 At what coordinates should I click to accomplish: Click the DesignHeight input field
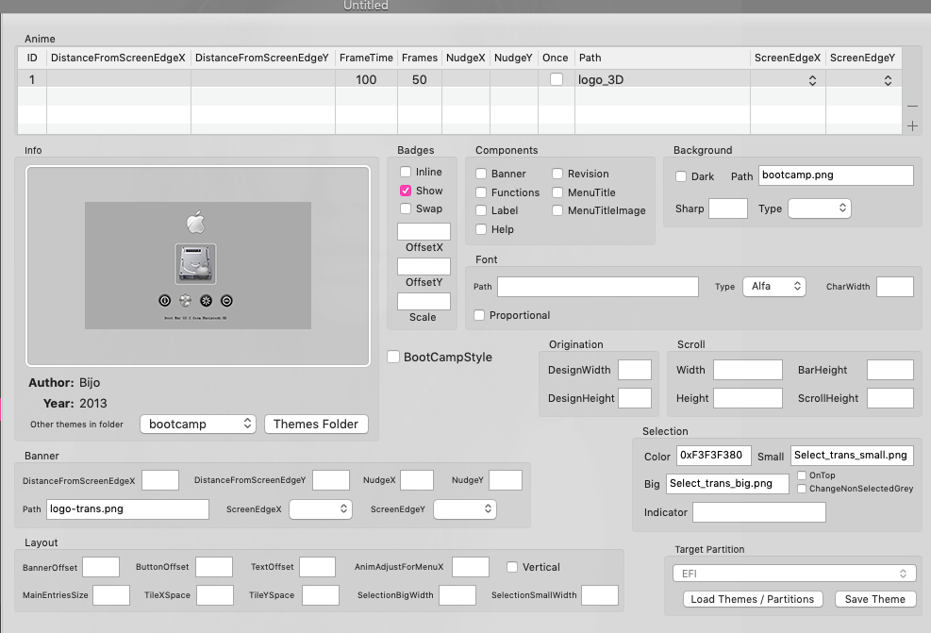(635, 398)
